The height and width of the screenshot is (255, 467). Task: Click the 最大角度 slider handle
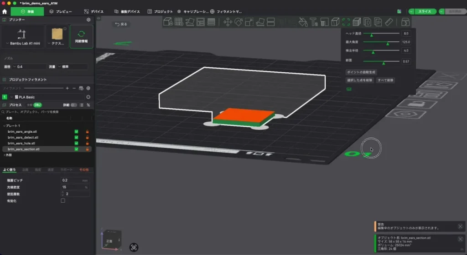388,43
